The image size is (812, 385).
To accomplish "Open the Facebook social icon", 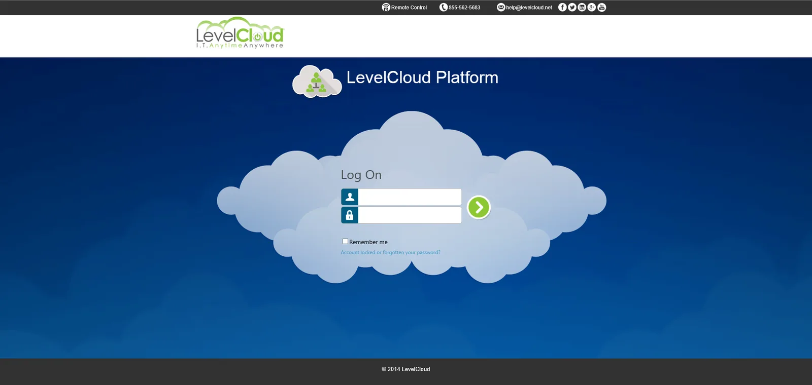I will (562, 7).
